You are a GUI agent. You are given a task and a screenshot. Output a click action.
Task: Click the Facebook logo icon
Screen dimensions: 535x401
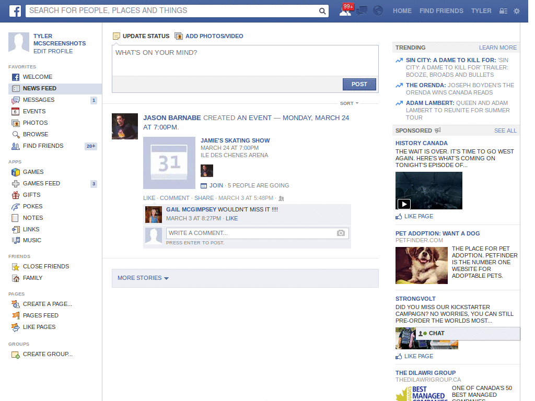point(15,11)
